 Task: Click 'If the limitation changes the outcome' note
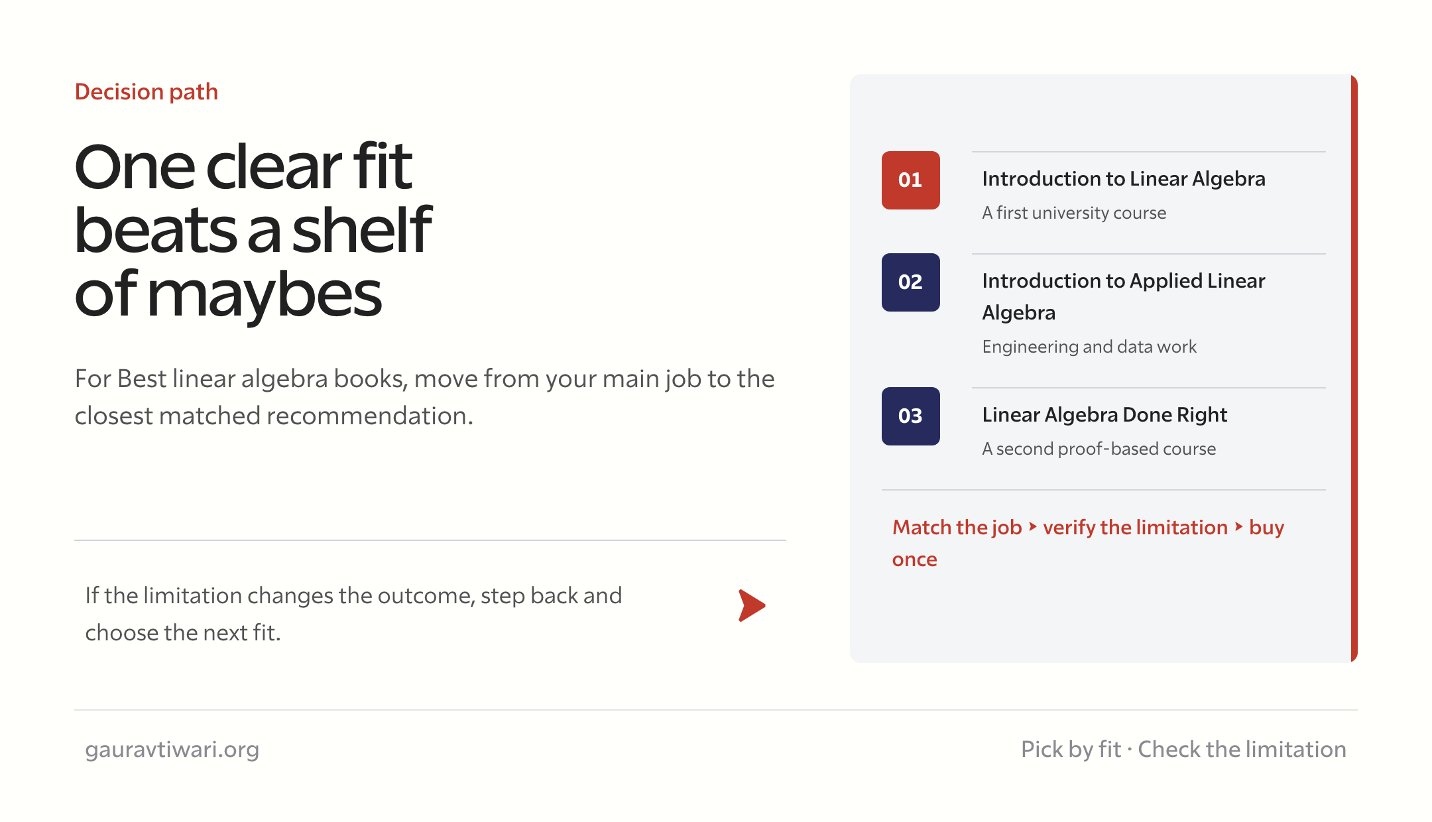click(353, 614)
